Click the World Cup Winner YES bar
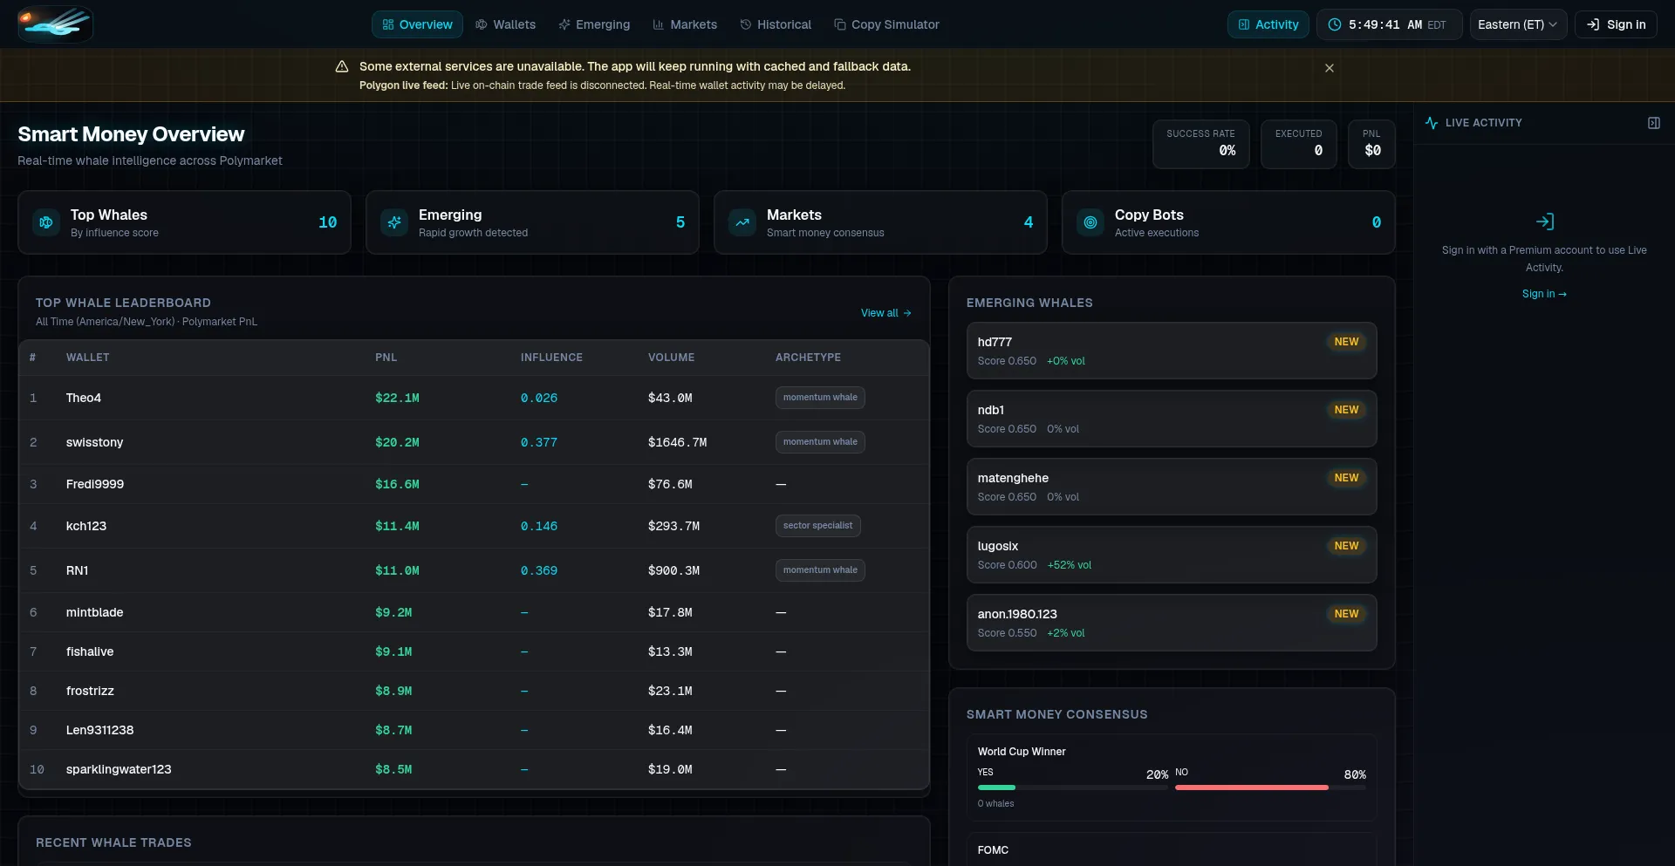 [1072, 788]
